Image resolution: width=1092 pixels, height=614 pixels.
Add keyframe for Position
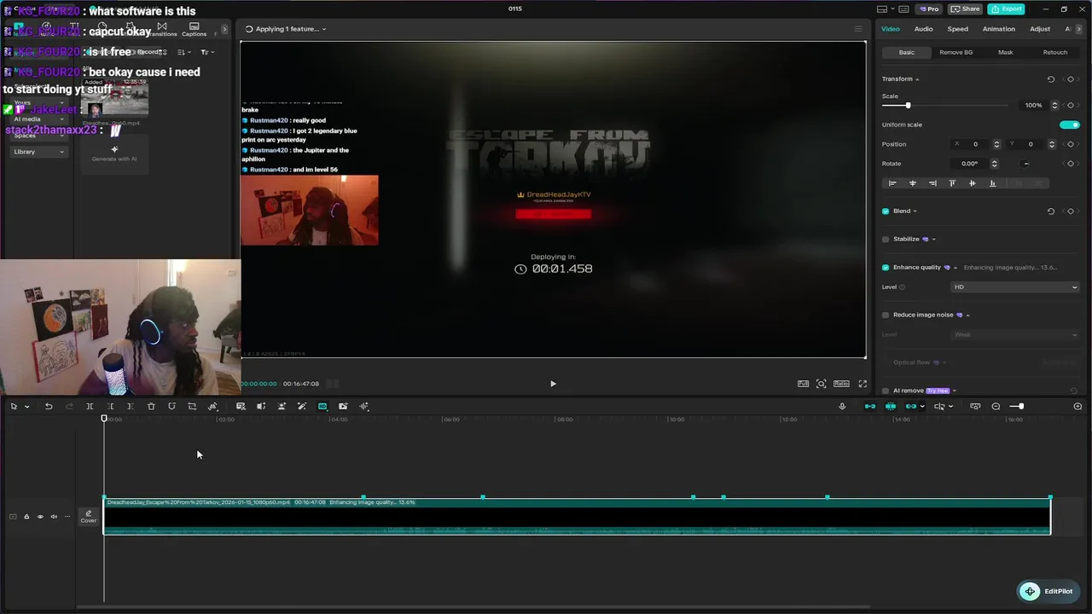point(1071,144)
